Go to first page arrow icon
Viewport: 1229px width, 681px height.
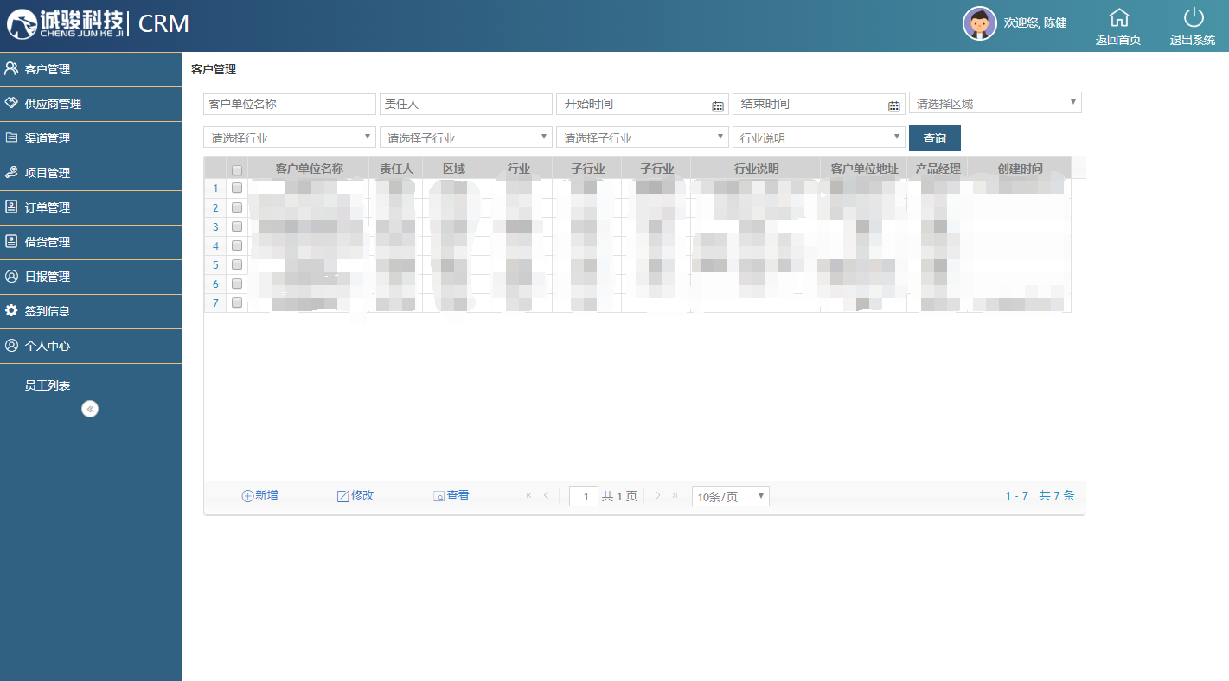529,495
